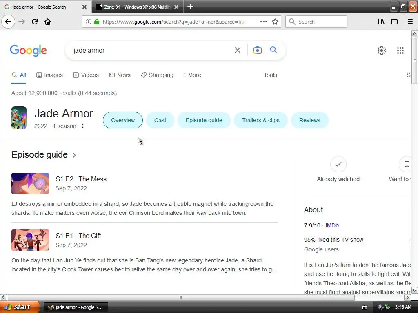Viewport: 418px width, 313px height.
Task: Open Jade Armor more options dots
Action: 83,126
